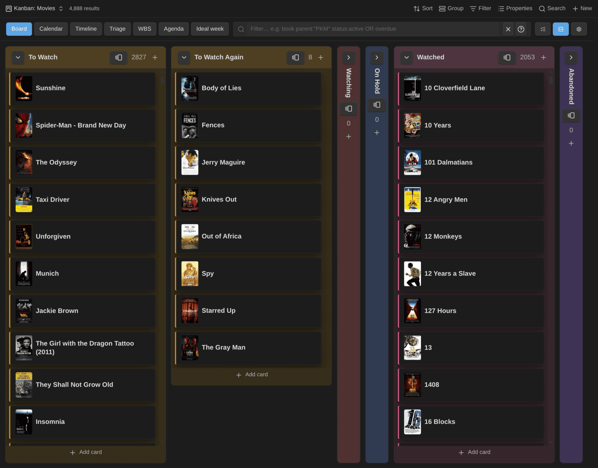Add a card via To Watch header plus

155,57
